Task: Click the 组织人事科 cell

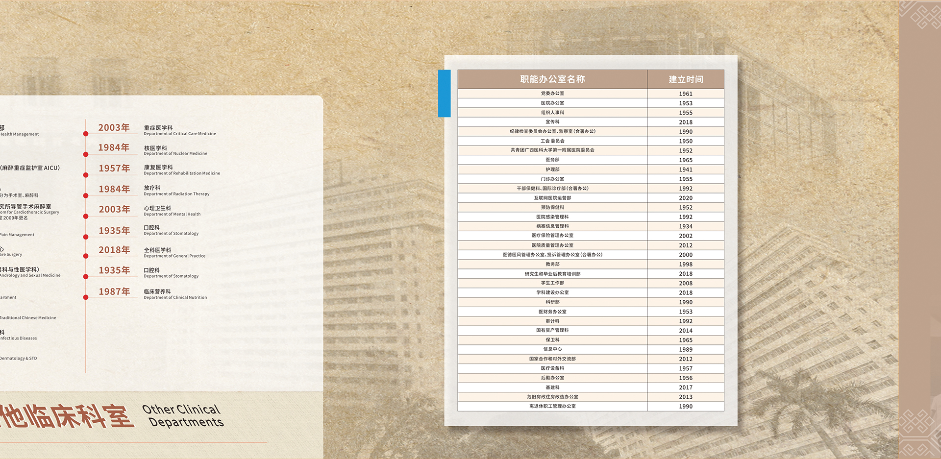Action: (x=552, y=113)
